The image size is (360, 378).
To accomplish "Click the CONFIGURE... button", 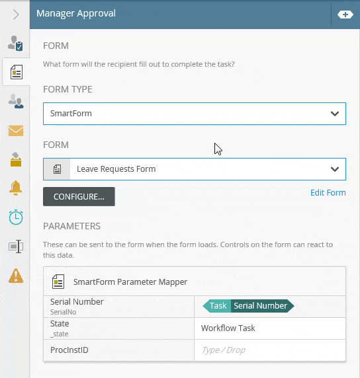I will click(x=79, y=196).
